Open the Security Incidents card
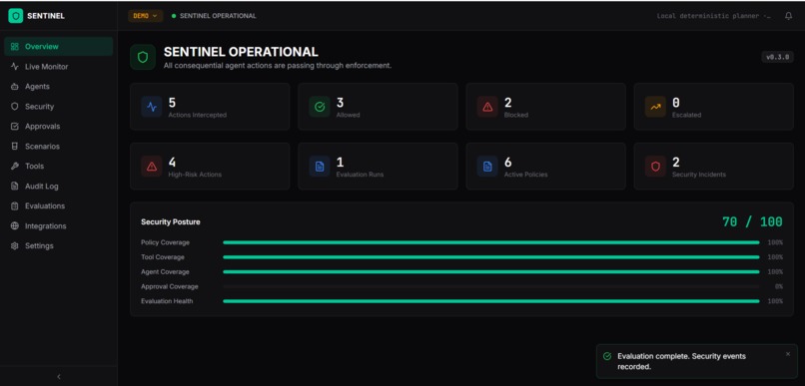The width and height of the screenshot is (805, 386). coord(714,167)
